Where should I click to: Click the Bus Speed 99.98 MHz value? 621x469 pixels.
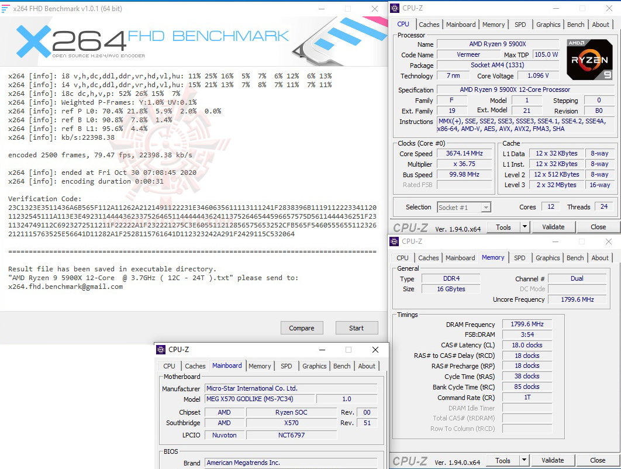(464, 175)
